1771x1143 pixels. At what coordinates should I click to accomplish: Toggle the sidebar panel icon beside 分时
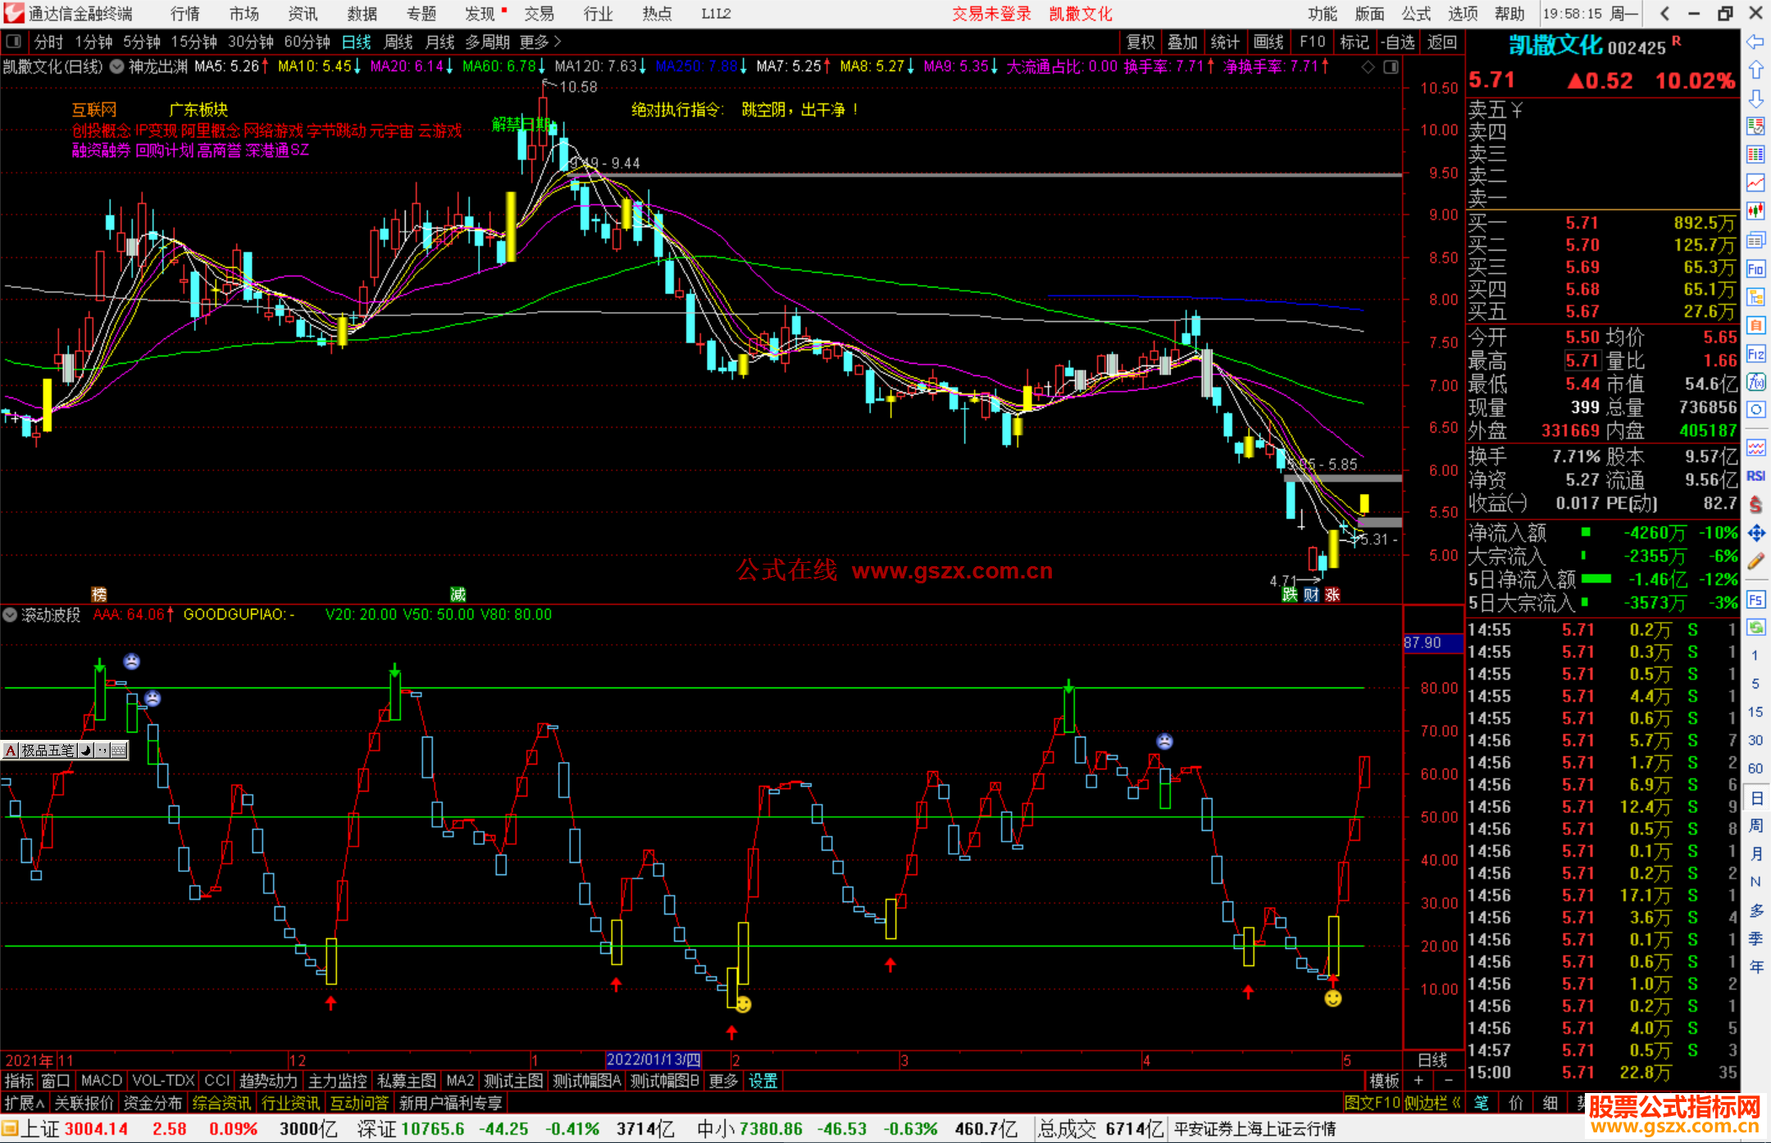[14, 42]
